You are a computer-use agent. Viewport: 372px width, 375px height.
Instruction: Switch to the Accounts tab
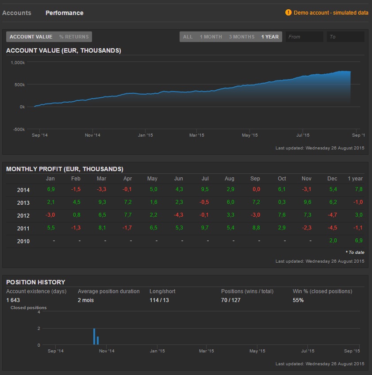17,13
